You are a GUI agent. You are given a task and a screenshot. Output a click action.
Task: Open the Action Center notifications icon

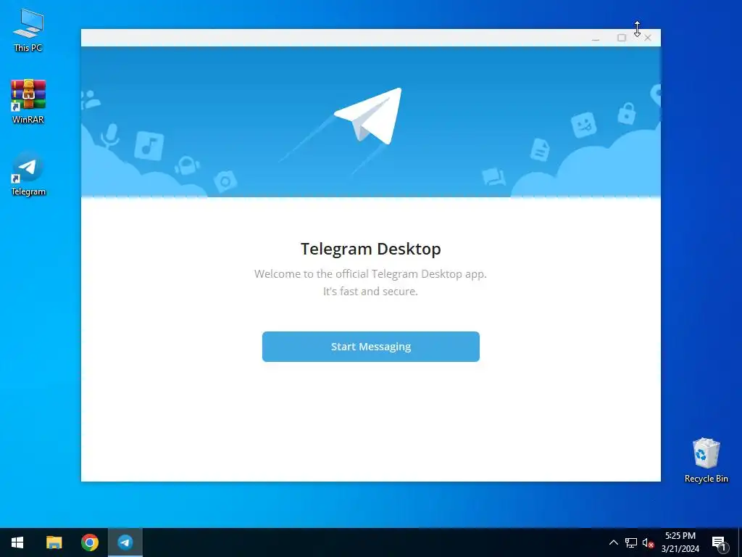coord(718,542)
